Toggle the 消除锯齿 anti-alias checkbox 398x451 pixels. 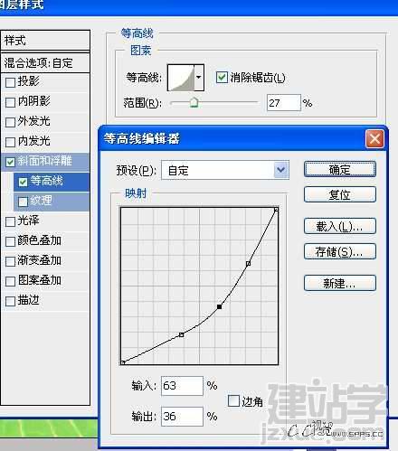point(222,78)
